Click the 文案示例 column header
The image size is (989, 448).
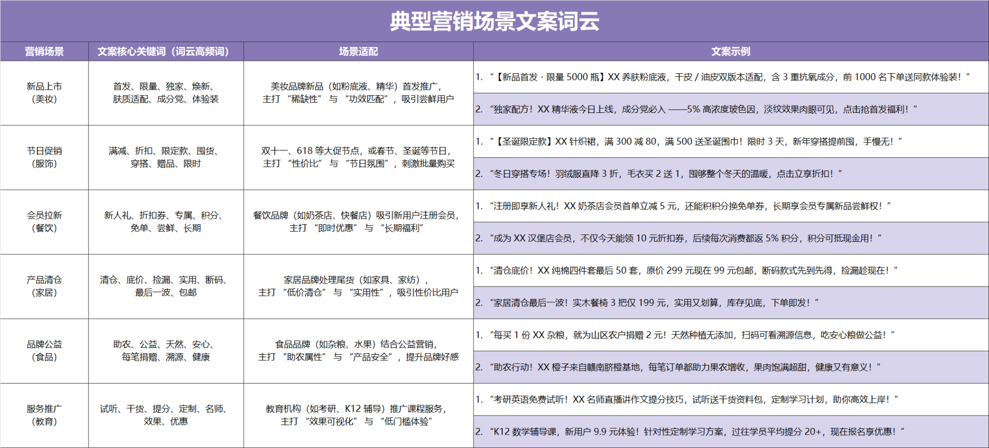click(x=730, y=52)
